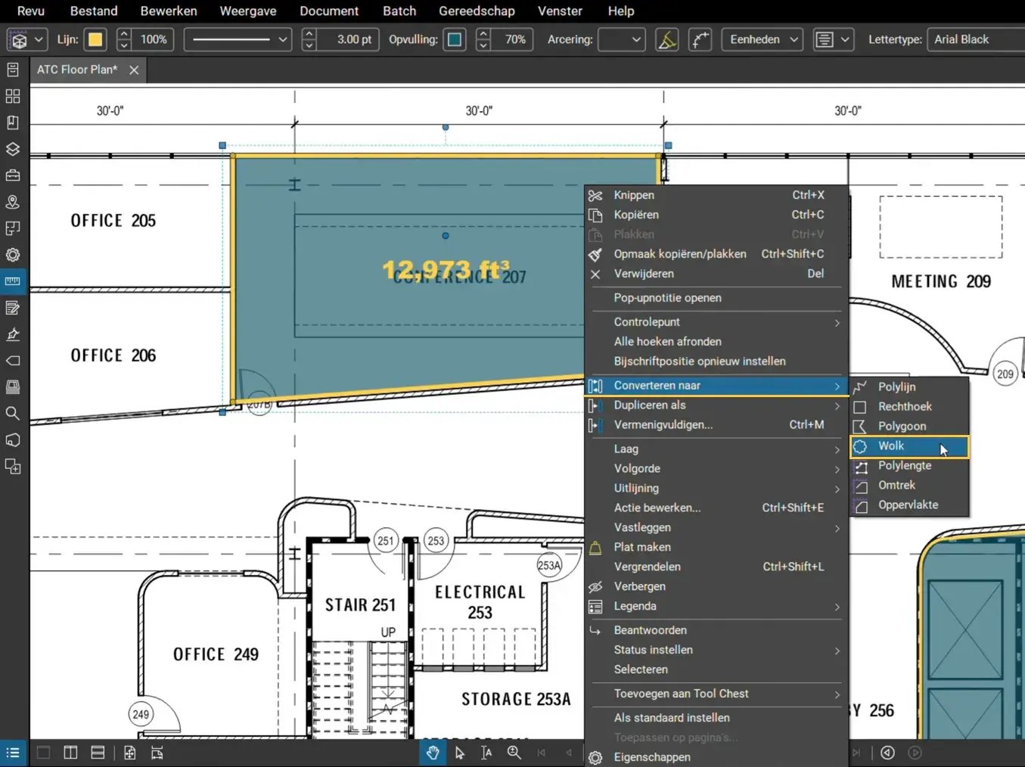The height and width of the screenshot is (767, 1025).
Task: Choose Alle hoeken afronden
Action: point(716,342)
